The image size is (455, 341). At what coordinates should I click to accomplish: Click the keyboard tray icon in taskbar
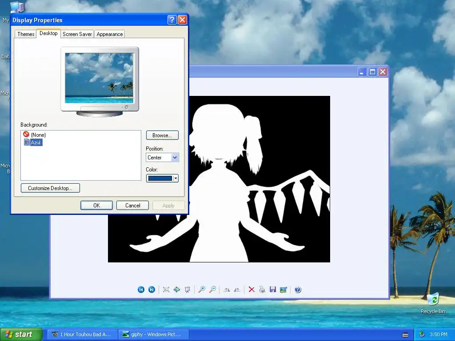click(405, 335)
